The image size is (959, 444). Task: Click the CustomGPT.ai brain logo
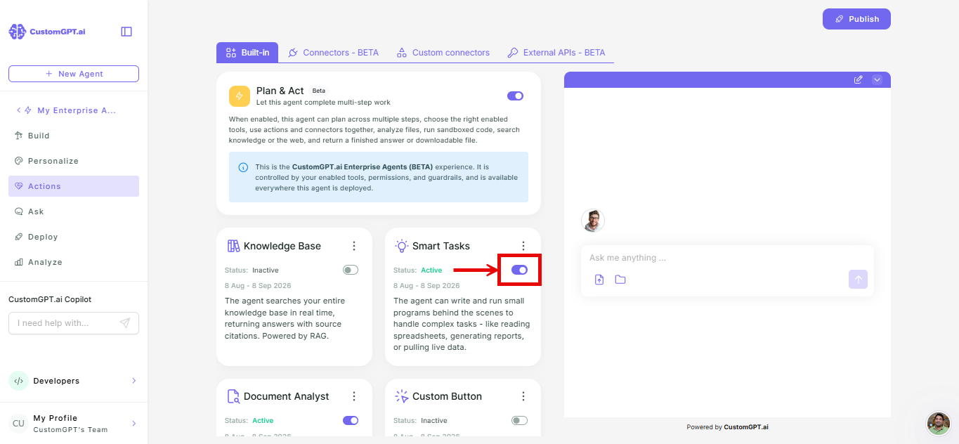pyautogui.click(x=18, y=32)
